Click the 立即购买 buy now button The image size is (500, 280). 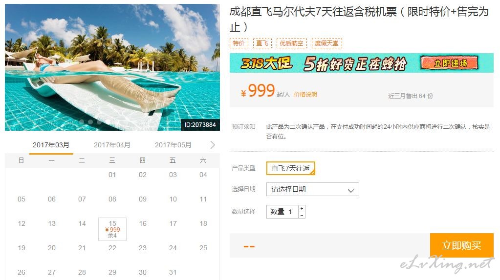[462, 245]
